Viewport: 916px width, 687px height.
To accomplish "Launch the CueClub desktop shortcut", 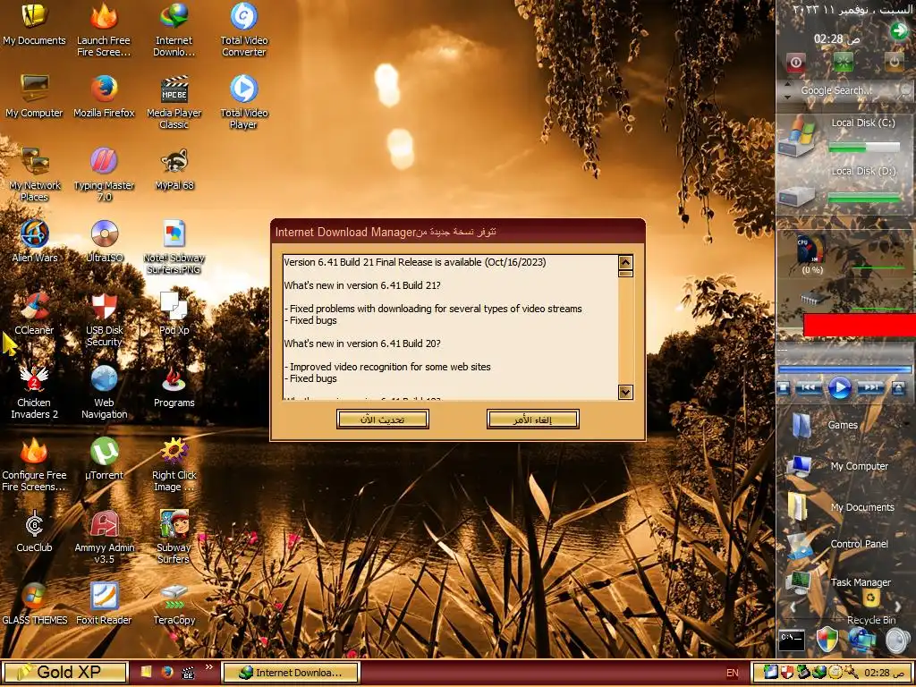I will [x=34, y=531].
